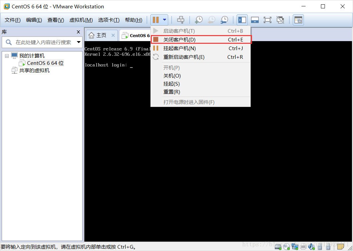Click the home icon on the 主页 tab
353x251 pixels.
point(91,35)
